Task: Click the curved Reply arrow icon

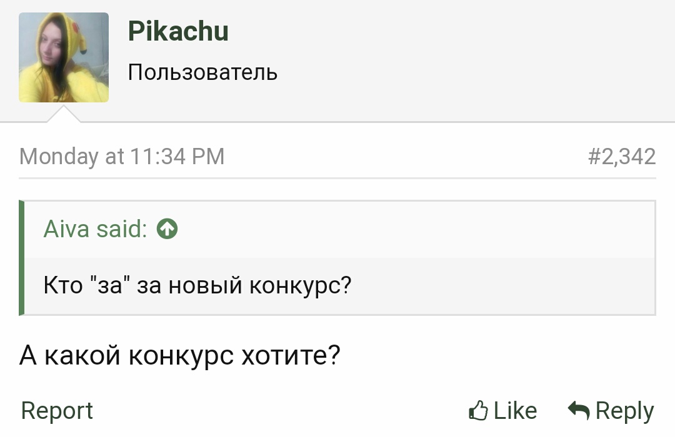Action: 579,410
